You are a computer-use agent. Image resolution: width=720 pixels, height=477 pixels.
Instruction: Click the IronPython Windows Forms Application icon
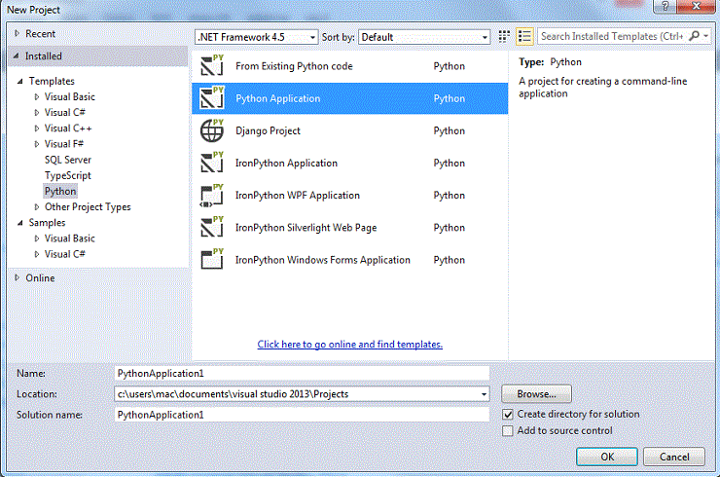[x=212, y=260]
